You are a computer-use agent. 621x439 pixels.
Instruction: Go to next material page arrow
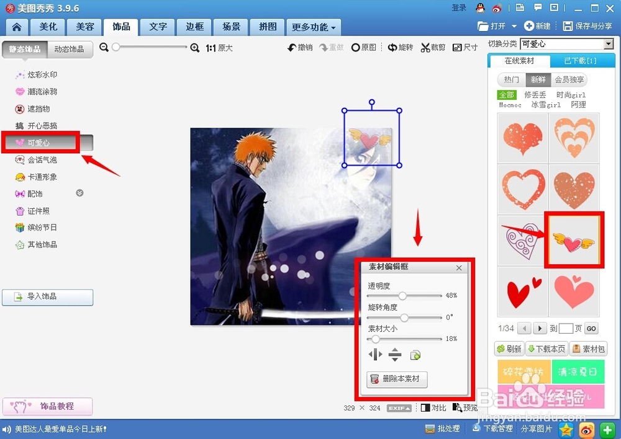(539, 328)
